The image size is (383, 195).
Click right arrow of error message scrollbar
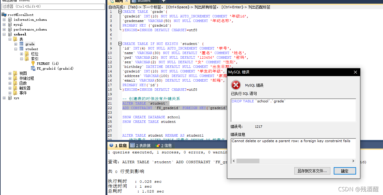click(353, 161)
